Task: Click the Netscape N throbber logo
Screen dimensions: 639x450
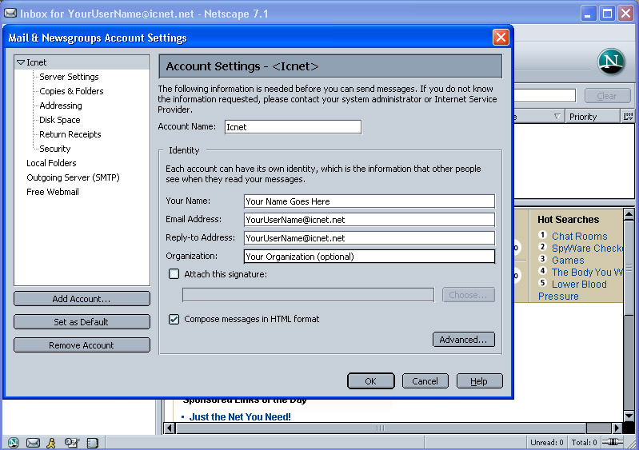Action: (611, 62)
